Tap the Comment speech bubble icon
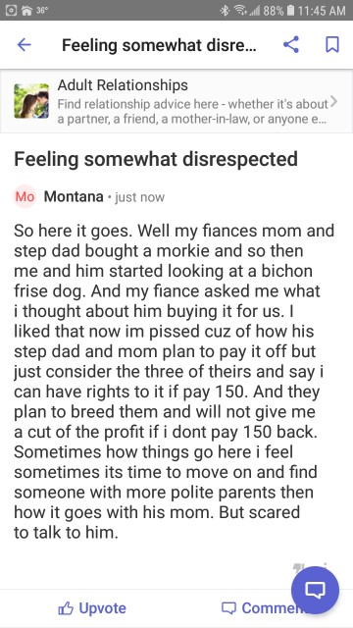This screenshot has height=628, width=353. click(228, 608)
